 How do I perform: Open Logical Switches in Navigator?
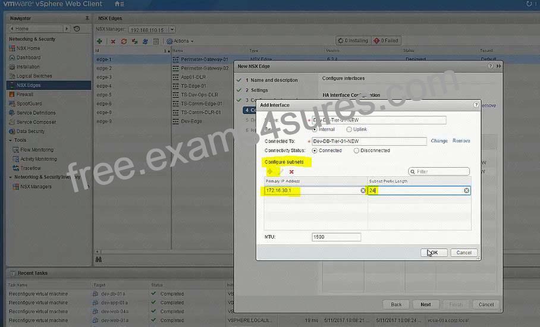(x=34, y=76)
